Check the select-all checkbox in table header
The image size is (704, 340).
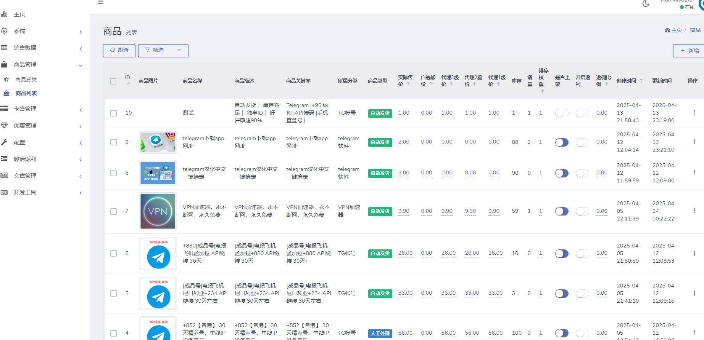[113, 81]
